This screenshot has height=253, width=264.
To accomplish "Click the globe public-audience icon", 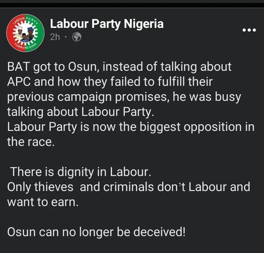I will point(77,37).
